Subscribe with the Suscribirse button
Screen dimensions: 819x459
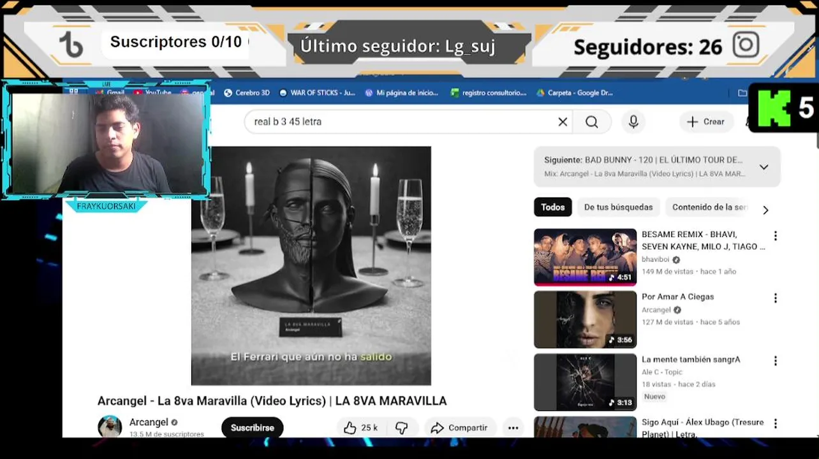252,428
